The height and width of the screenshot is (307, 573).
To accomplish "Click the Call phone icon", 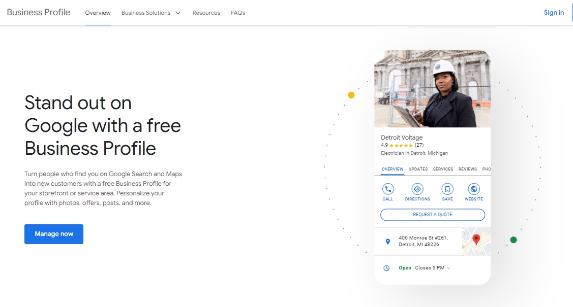I will (388, 189).
